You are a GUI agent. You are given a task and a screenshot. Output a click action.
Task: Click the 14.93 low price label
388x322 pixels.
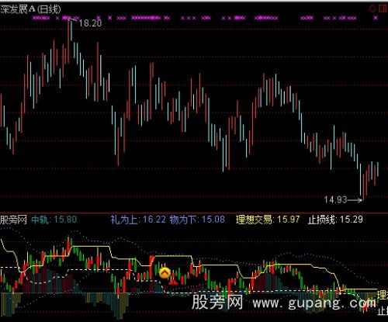click(x=335, y=199)
